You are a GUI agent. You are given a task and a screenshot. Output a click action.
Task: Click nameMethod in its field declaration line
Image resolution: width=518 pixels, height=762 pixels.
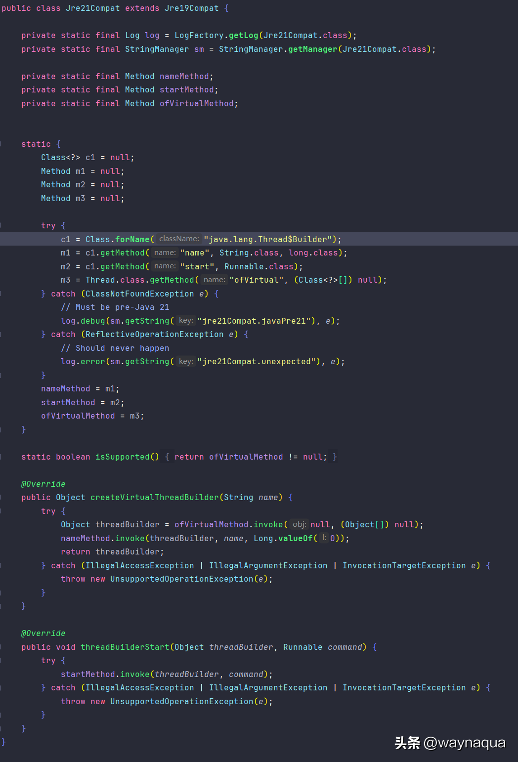184,77
